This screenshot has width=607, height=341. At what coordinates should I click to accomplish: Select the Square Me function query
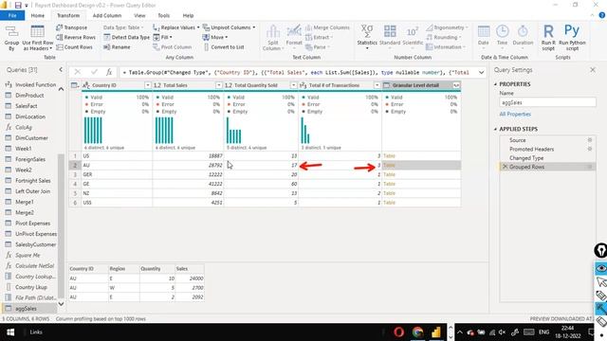pos(28,255)
